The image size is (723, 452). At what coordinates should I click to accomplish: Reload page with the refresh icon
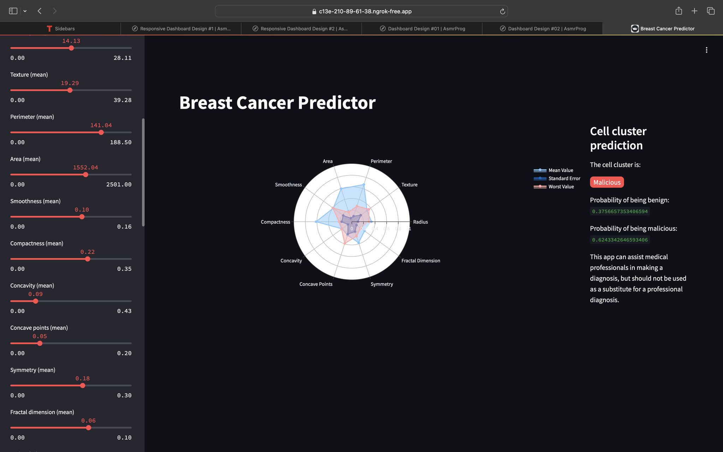click(502, 11)
